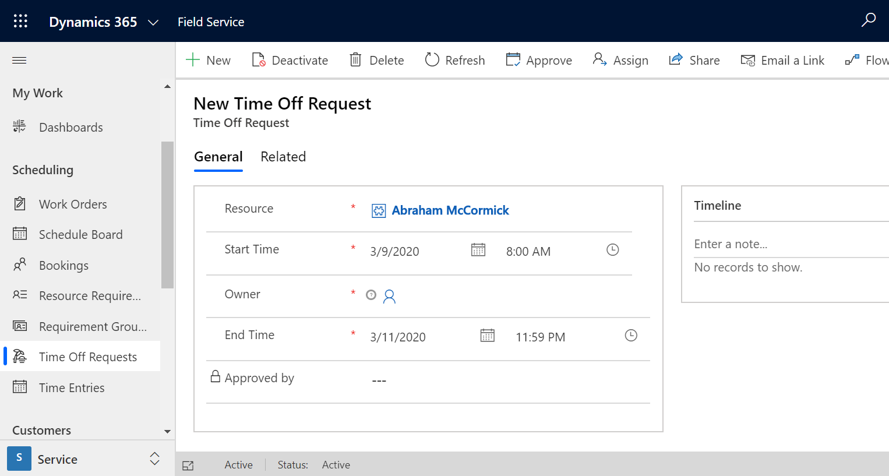Click the pop-out form icon in footer
Image resolution: width=889 pixels, height=476 pixels.
pyautogui.click(x=188, y=466)
